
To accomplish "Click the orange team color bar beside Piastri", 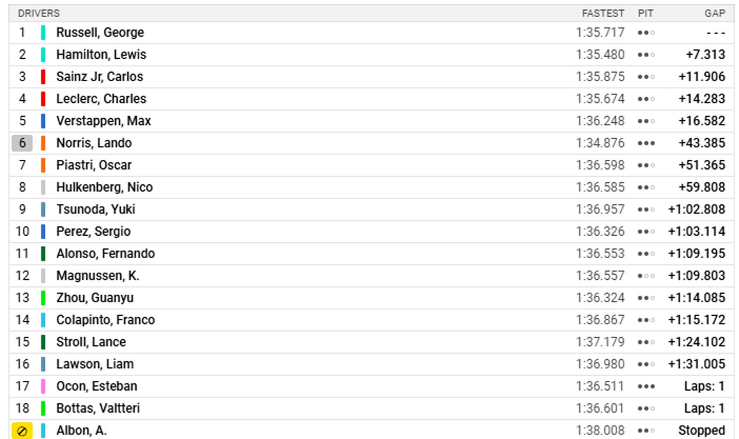I will pyautogui.click(x=43, y=165).
